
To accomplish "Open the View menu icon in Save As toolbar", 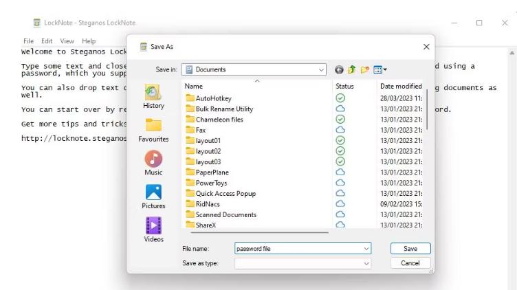I will (x=379, y=69).
